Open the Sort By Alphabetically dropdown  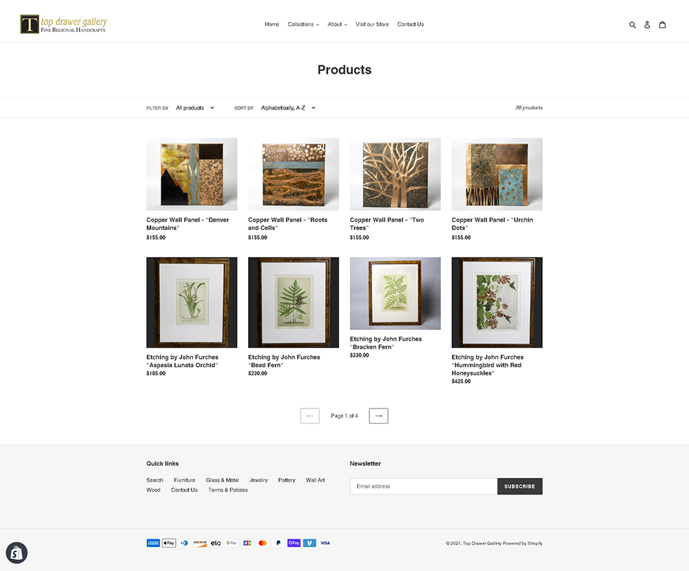[288, 107]
